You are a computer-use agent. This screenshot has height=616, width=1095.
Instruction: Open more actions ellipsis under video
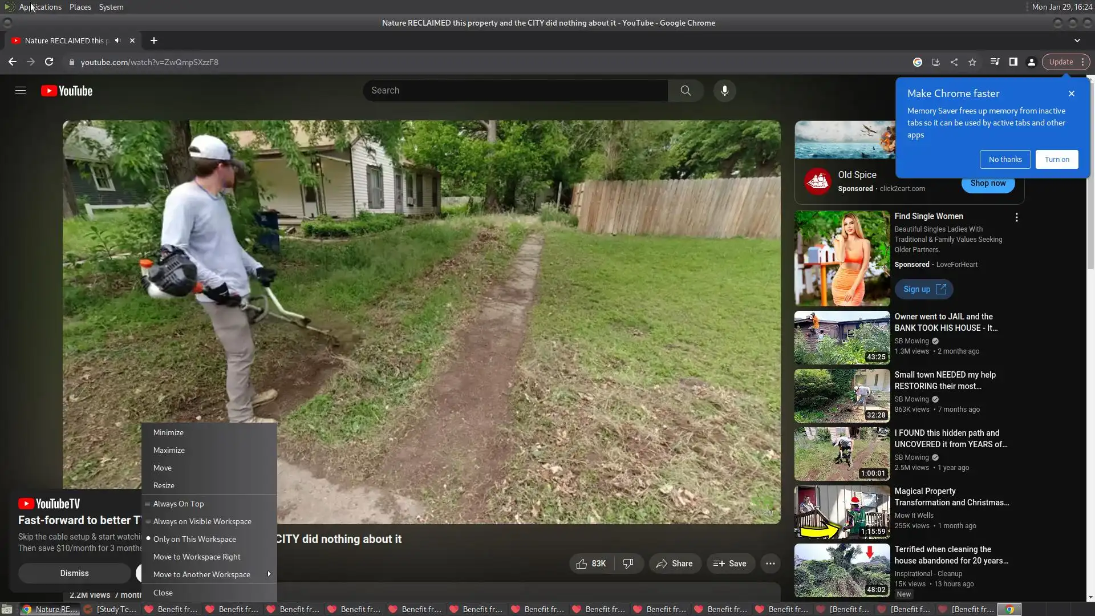(770, 564)
